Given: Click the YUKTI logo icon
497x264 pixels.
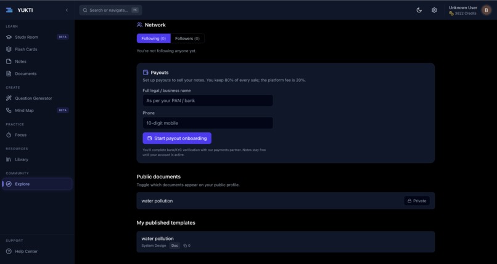Looking at the screenshot, I should (x=9, y=10).
